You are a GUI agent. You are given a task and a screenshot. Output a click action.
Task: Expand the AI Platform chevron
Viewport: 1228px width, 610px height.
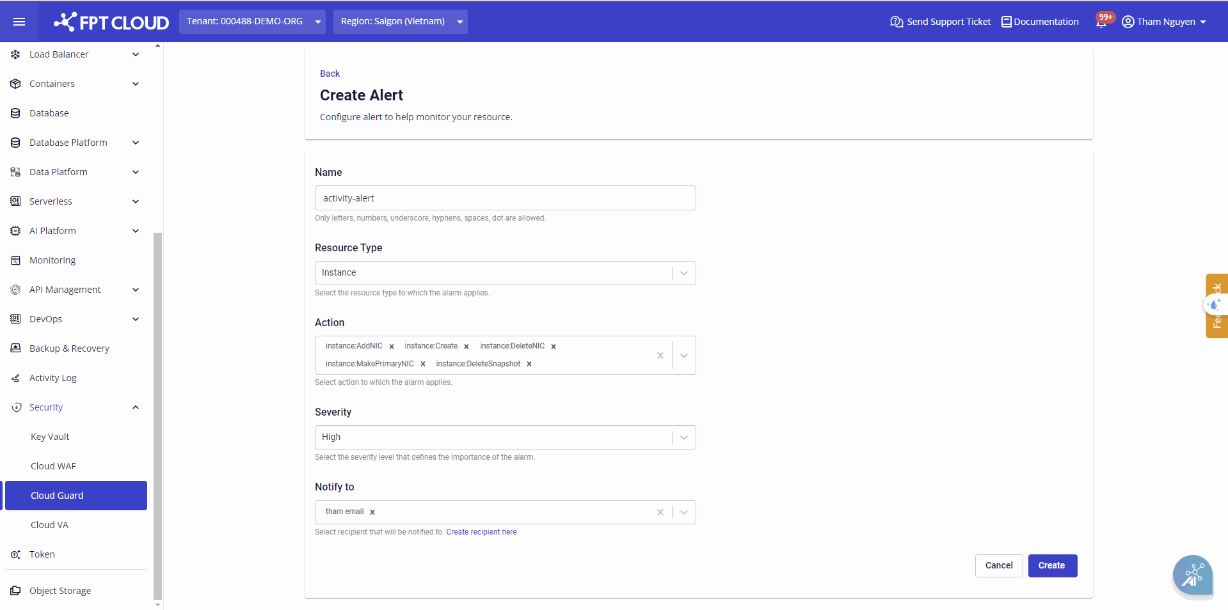[x=136, y=231]
